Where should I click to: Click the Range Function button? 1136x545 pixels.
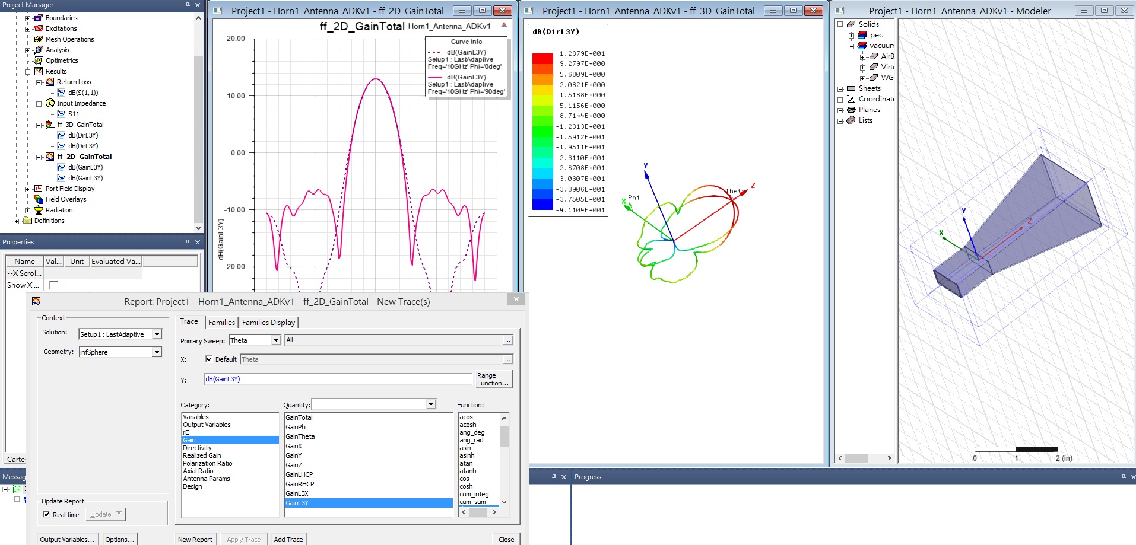(493, 380)
